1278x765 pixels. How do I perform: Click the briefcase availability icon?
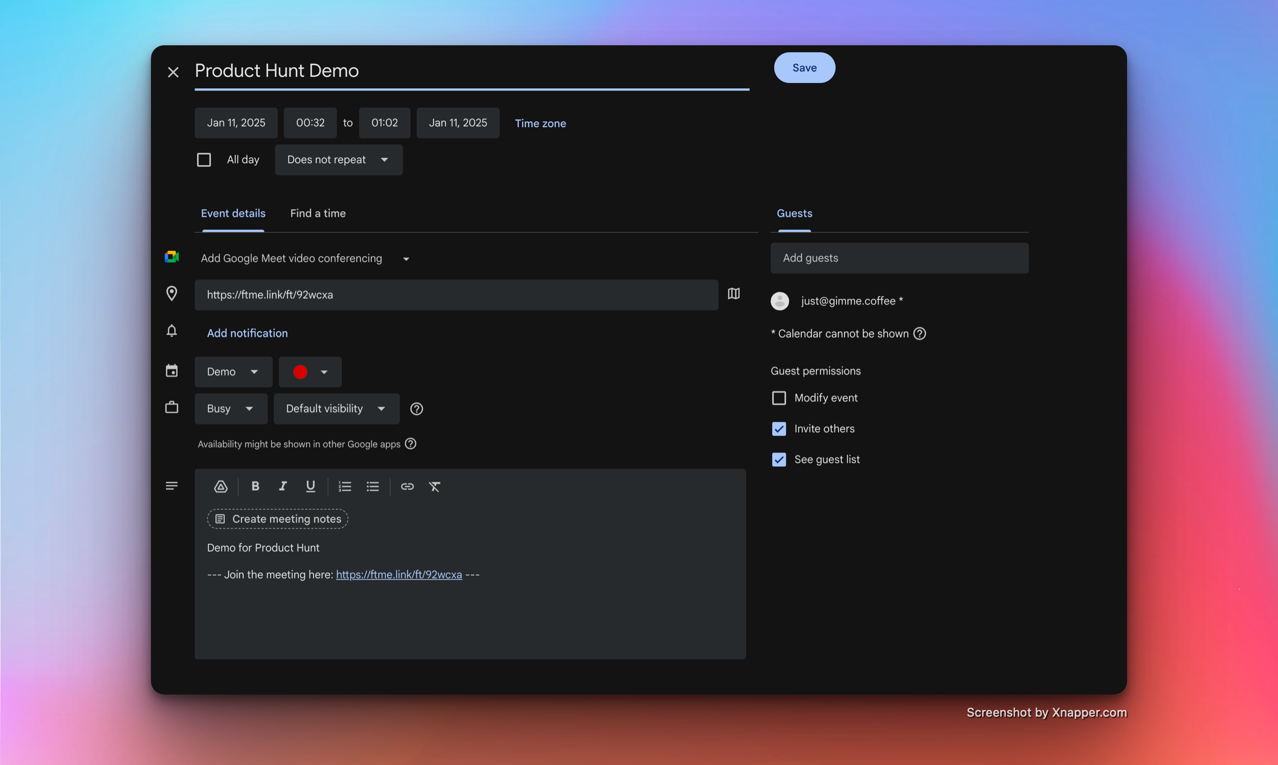coord(172,407)
